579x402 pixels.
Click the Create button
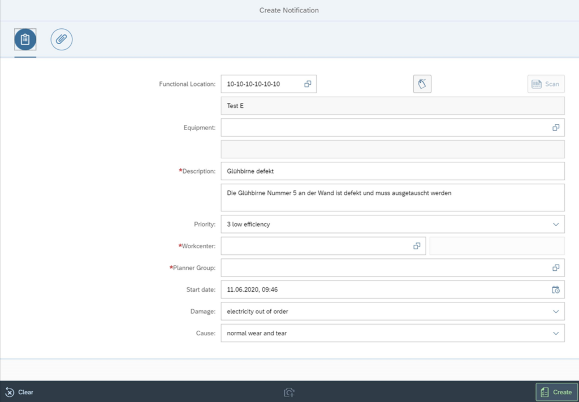coord(556,392)
